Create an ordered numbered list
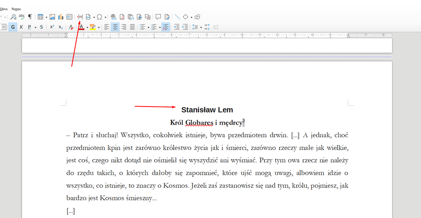The height and width of the screenshot is (218, 421). click(x=154, y=27)
